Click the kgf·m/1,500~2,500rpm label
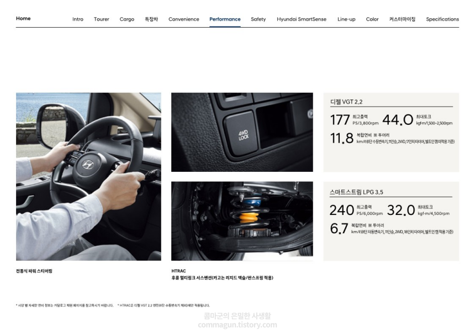Screen dimensions: 475x336 pyautogui.click(x=434, y=123)
